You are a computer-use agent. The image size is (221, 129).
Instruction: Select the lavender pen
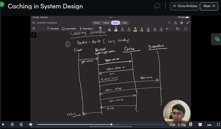pos(148,29)
